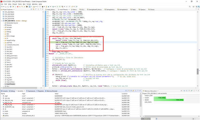
Task: Click the Build hammer icon
Action: 62,7
